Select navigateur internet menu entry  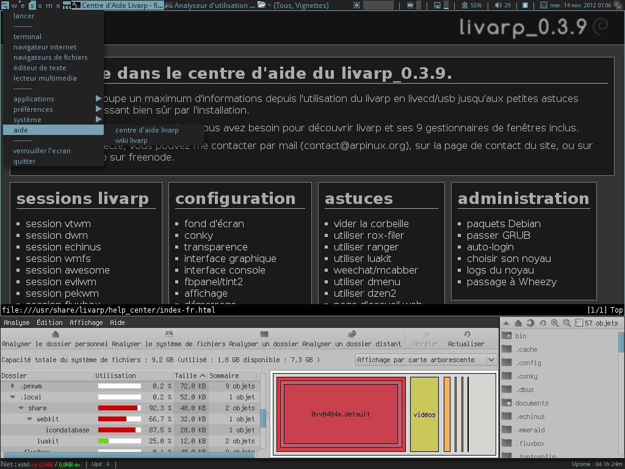point(53,47)
